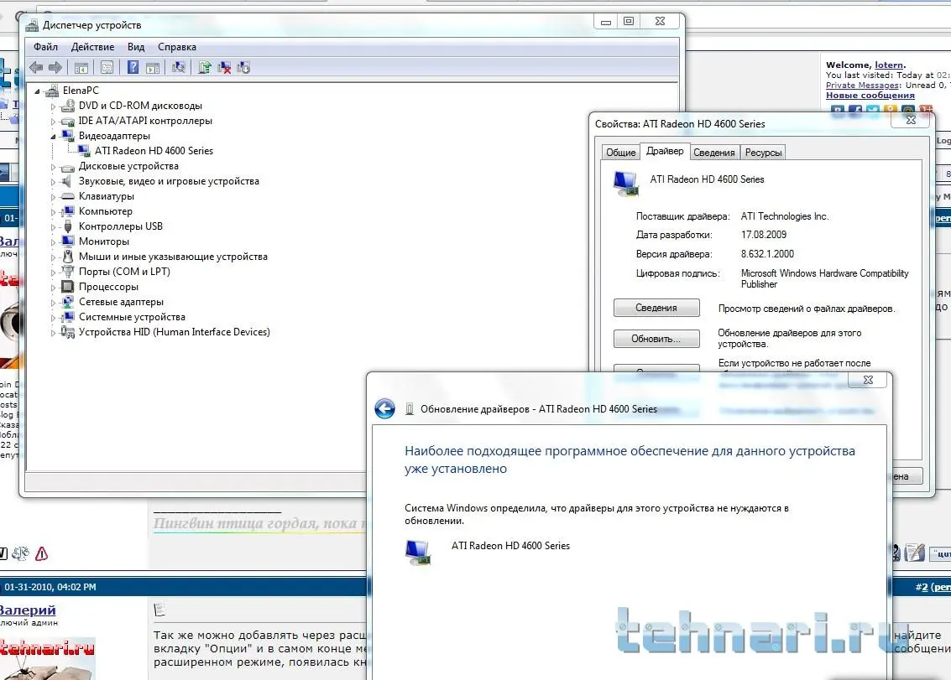Toggle the console tree pane toolbar icon

(81, 68)
